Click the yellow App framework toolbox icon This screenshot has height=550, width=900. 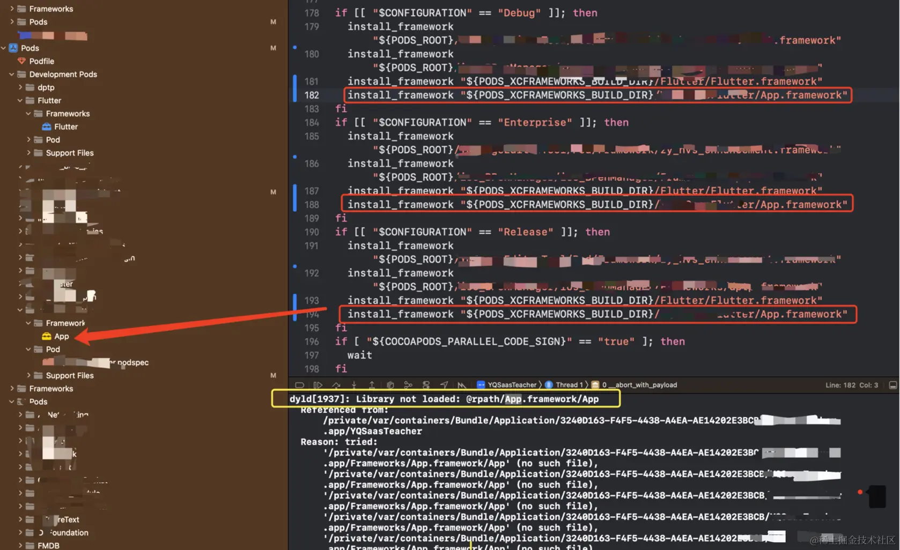click(47, 336)
